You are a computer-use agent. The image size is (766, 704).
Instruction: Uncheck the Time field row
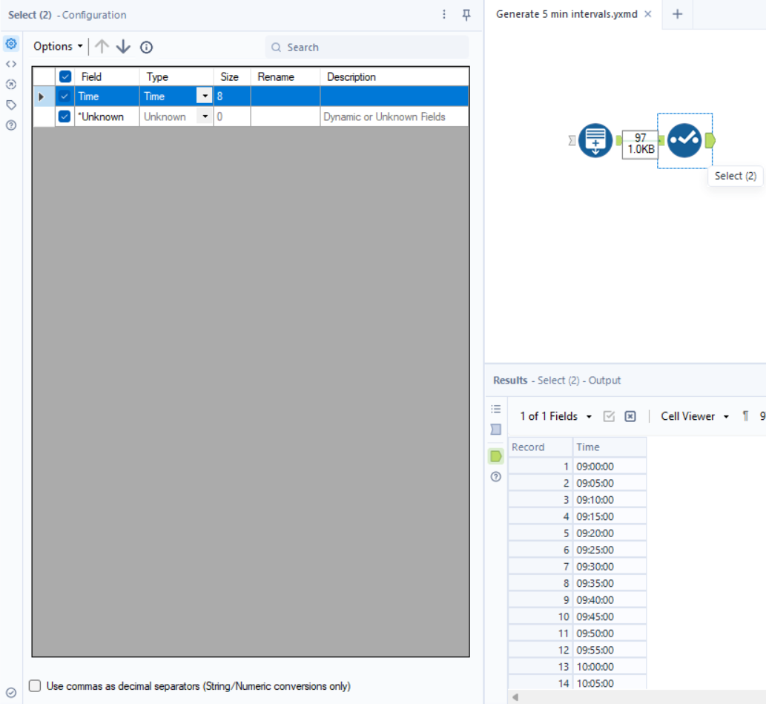pyautogui.click(x=64, y=95)
